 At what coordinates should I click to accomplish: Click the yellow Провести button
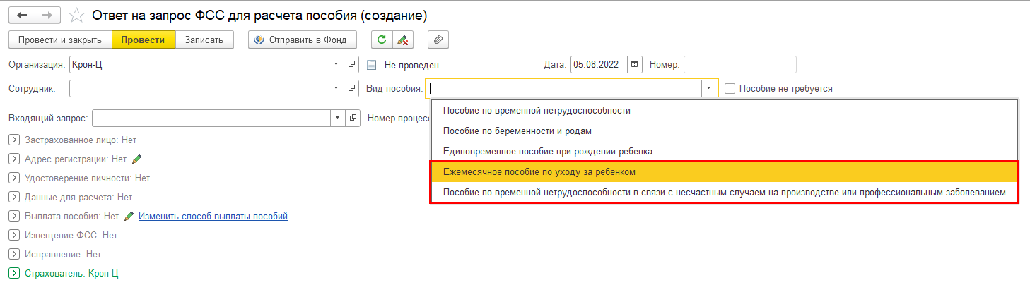144,40
